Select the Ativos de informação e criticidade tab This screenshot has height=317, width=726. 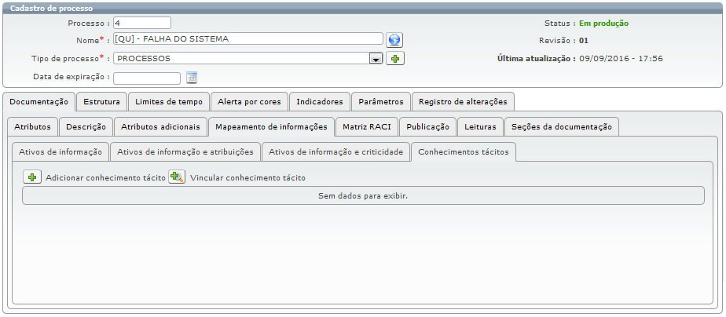335,152
